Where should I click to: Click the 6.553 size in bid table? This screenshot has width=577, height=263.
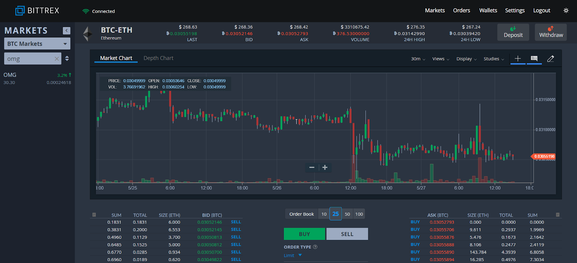tap(174, 230)
